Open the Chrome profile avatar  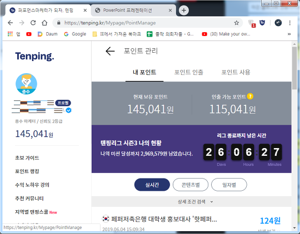coord(278,23)
